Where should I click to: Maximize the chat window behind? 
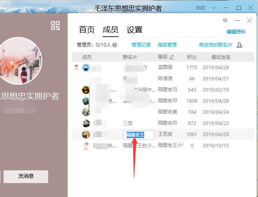[238, 8]
